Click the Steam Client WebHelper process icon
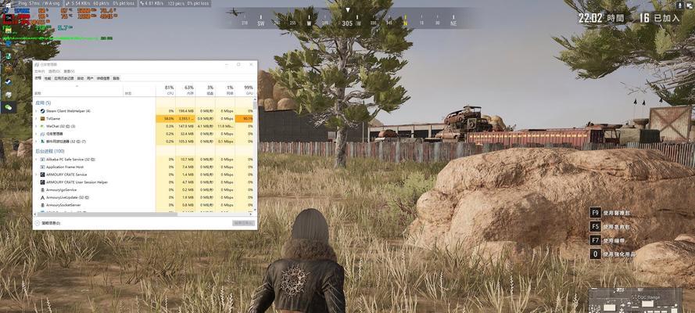 tap(42, 111)
